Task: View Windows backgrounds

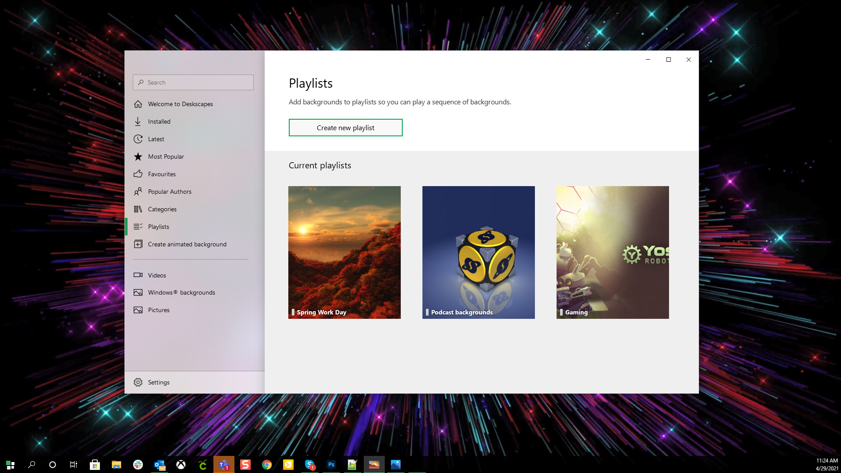Action: pyautogui.click(x=181, y=292)
